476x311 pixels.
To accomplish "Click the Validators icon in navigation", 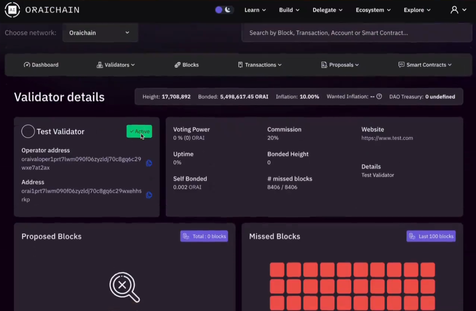I will [x=100, y=65].
